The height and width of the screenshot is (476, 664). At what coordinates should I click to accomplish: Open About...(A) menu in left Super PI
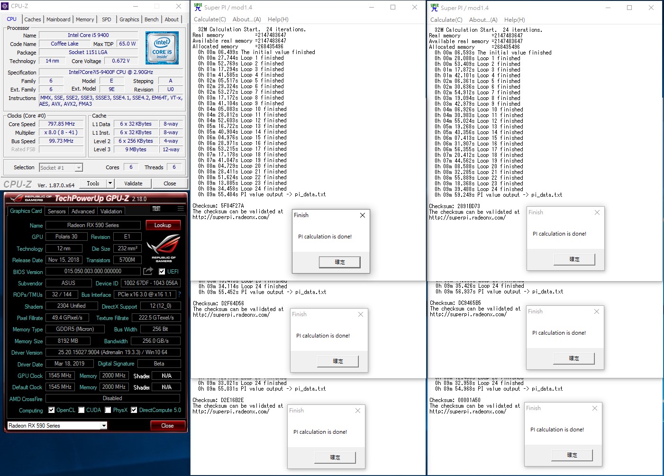tap(246, 19)
